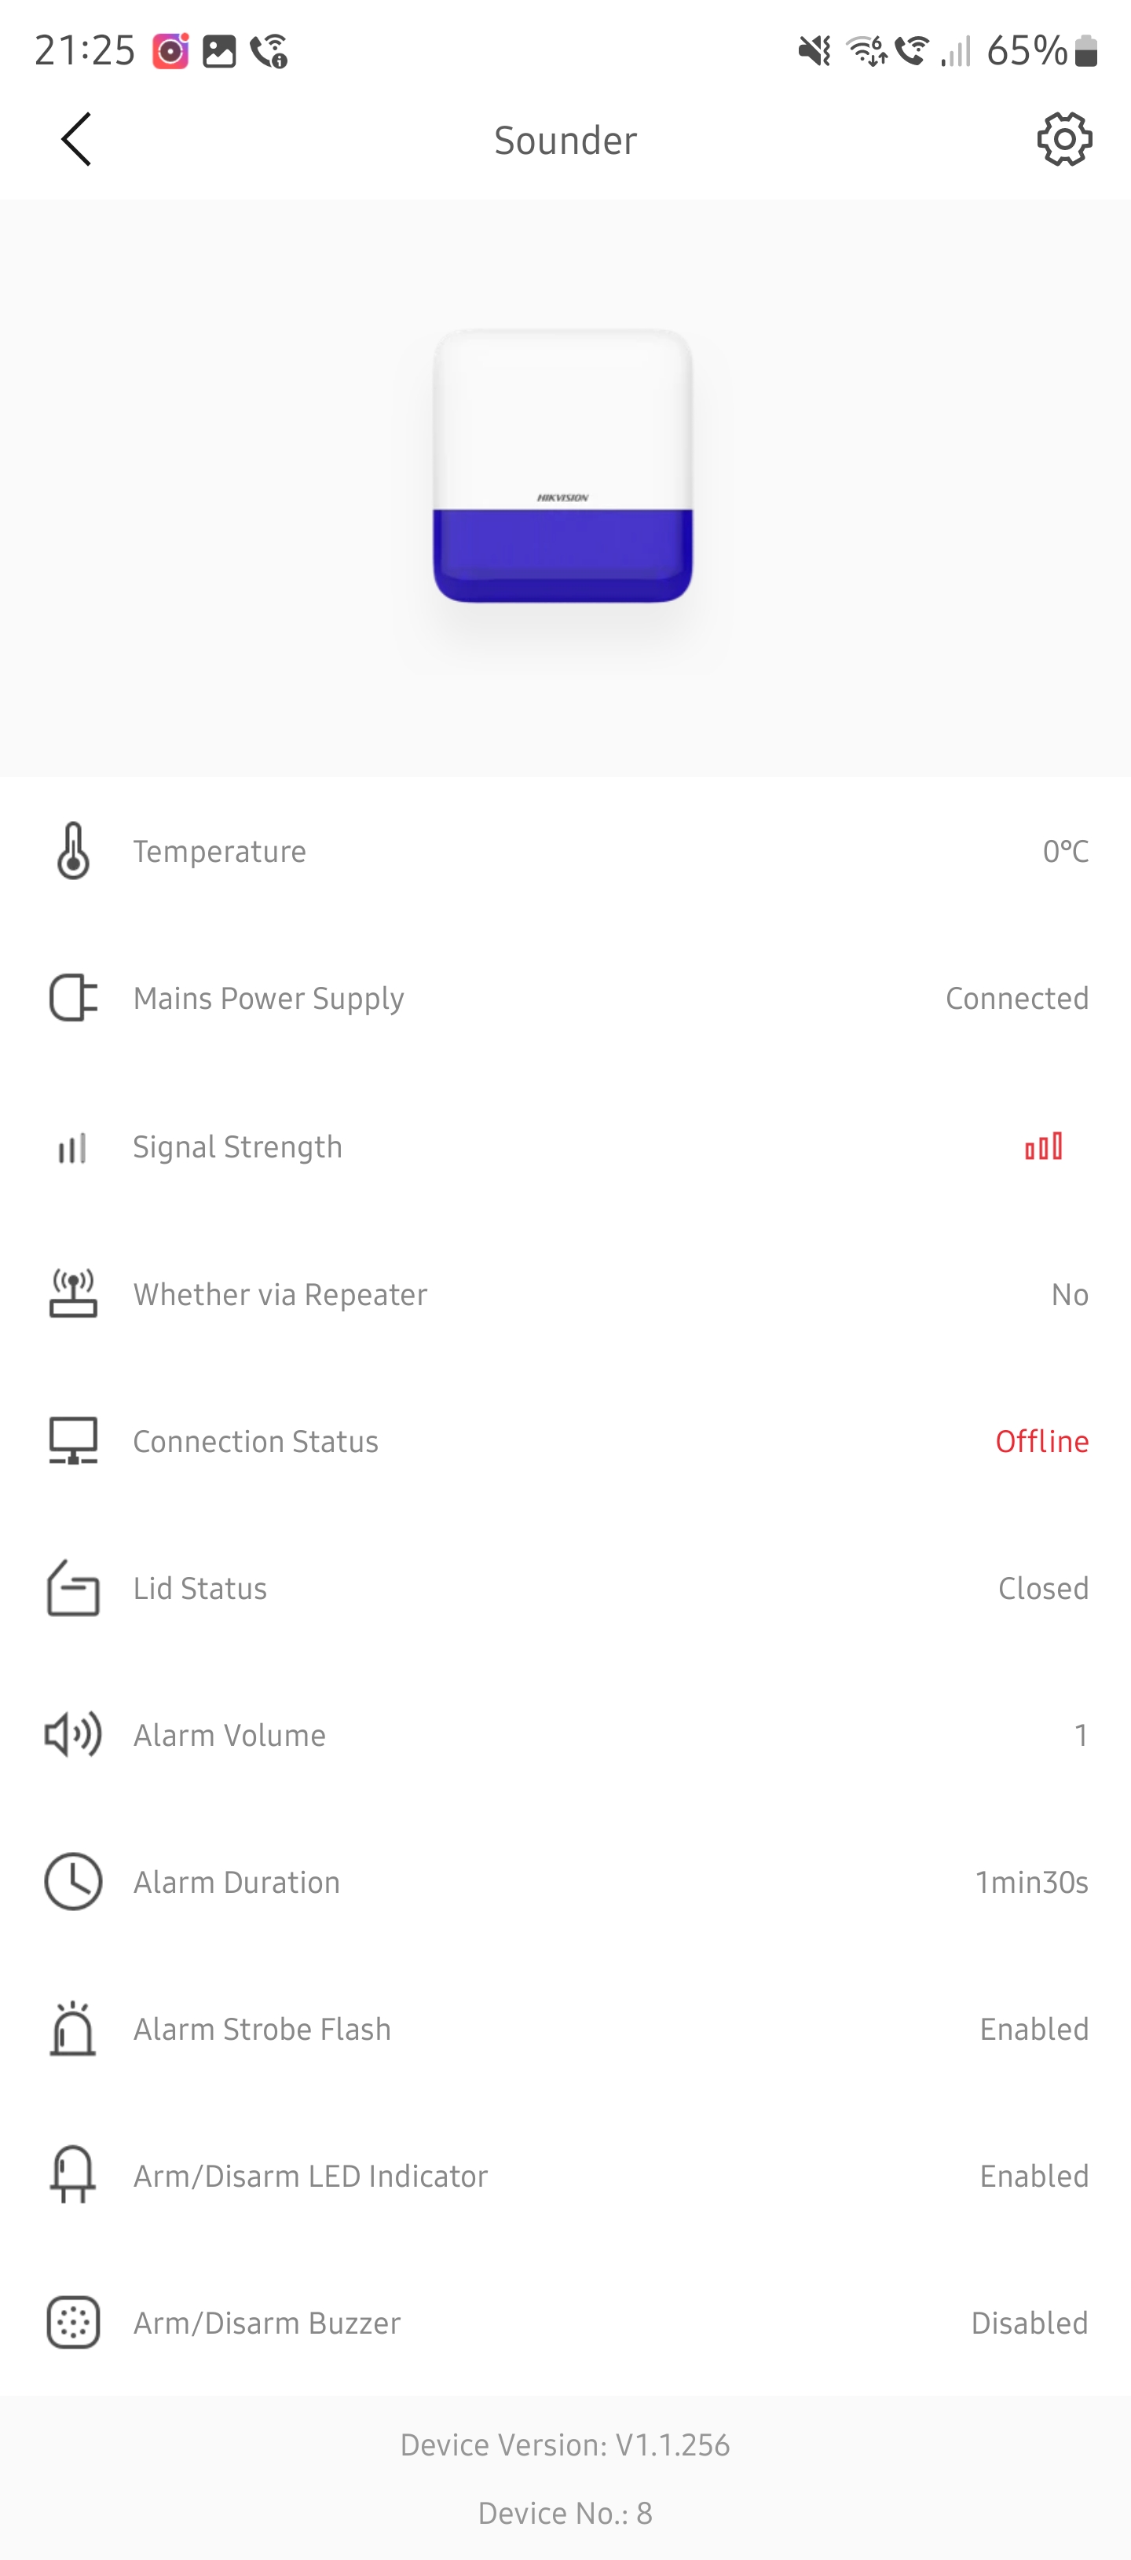
Task: Select the Alarm Strobe Flash Enabled value
Action: [1034, 2028]
